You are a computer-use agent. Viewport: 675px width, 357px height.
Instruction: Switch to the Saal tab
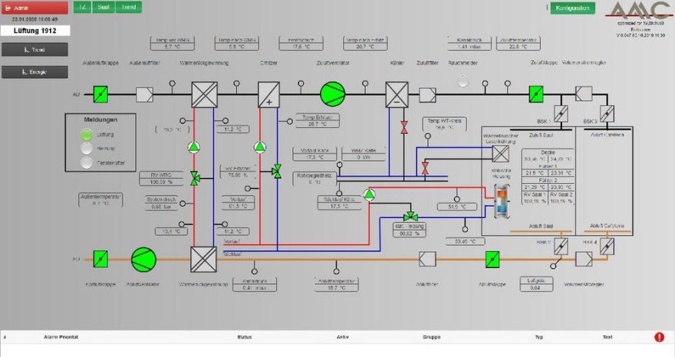coord(104,7)
